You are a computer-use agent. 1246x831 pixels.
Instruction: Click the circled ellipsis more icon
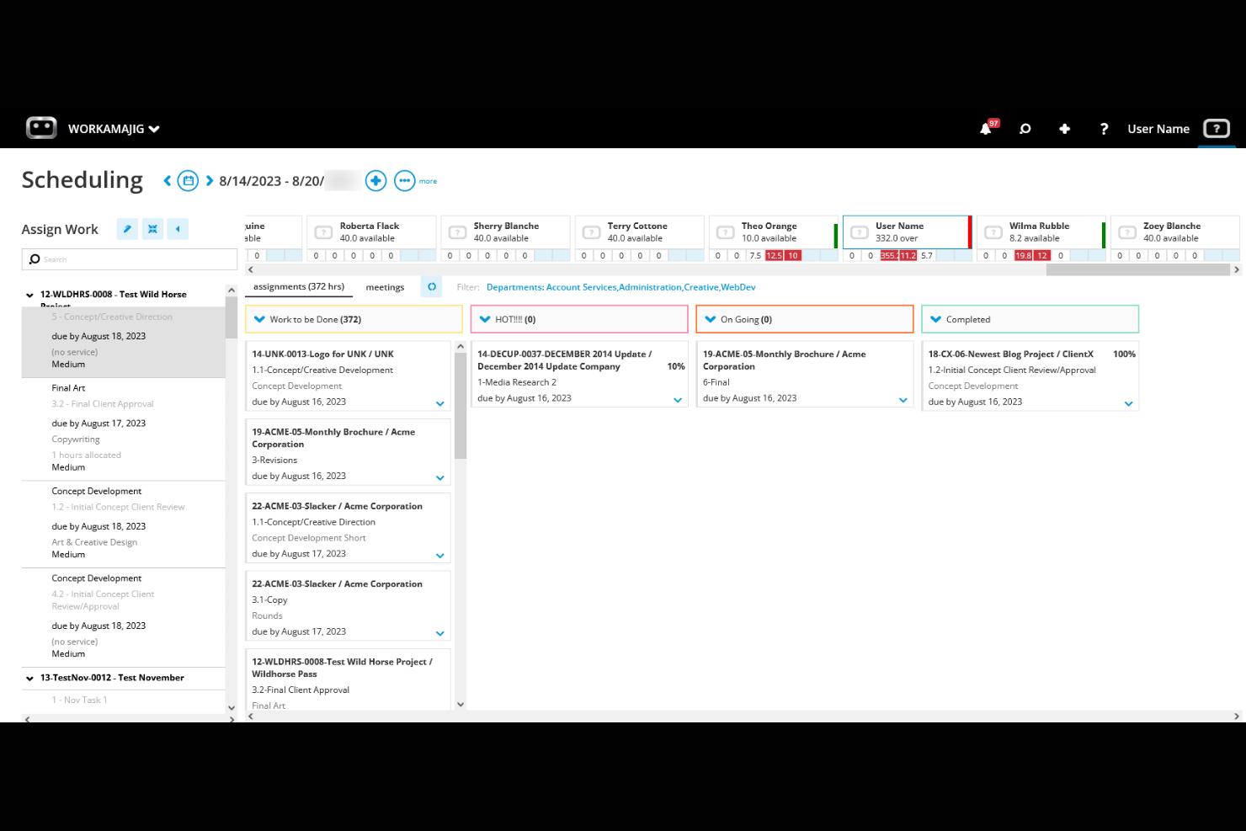(x=404, y=180)
